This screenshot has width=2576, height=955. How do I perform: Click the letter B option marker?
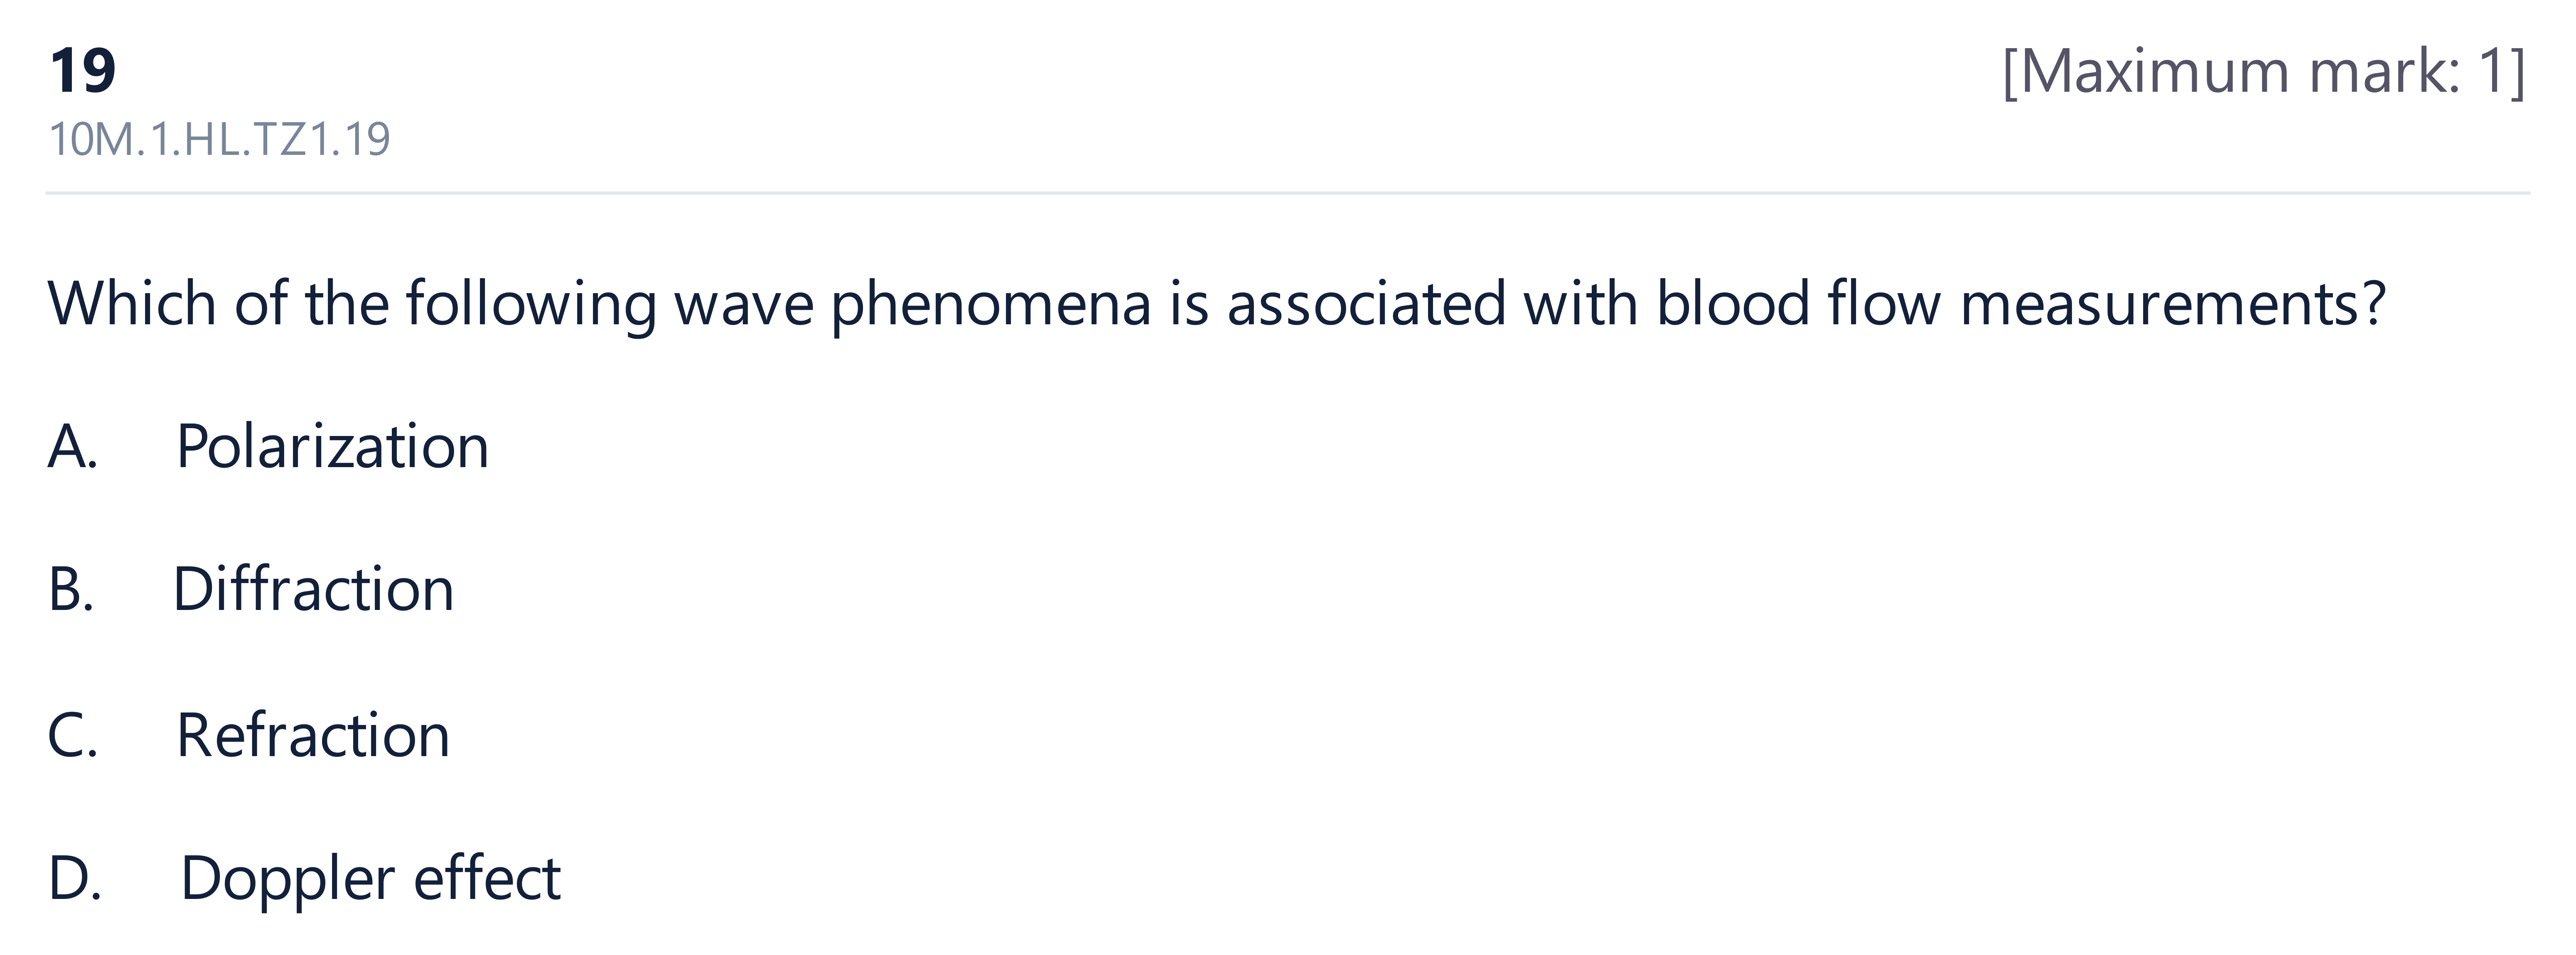(71, 588)
